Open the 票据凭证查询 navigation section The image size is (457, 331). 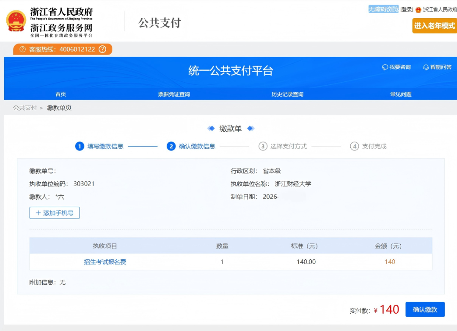(173, 94)
